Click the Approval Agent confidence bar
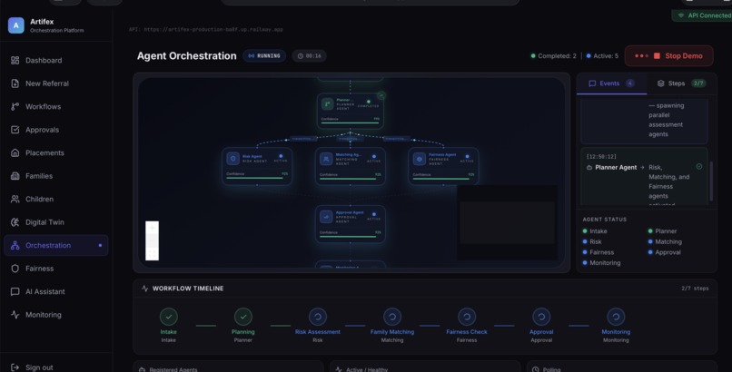Image resolution: width=732 pixels, height=372 pixels. point(351,237)
